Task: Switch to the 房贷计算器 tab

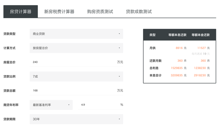Action: pyautogui.click(x=20, y=12)
